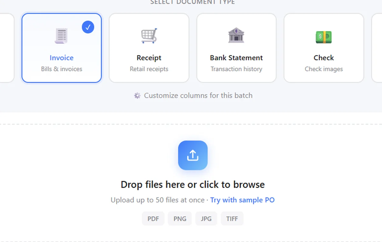
Task: Click the blue checkmark badge on Invoice
Action: point(88,27)
